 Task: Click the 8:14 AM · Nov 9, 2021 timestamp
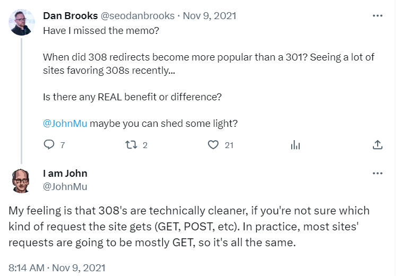[57, 267]
